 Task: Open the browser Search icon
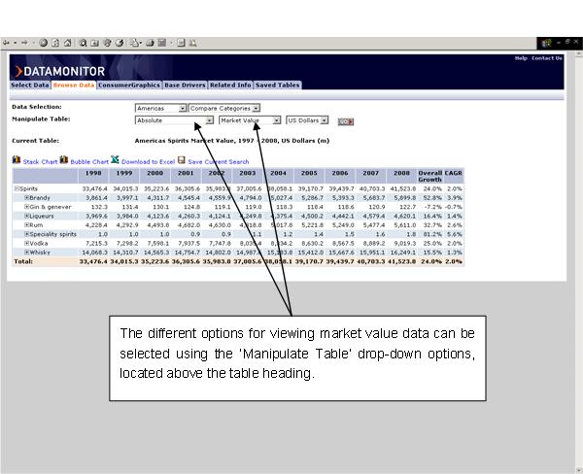coord(83,43)
